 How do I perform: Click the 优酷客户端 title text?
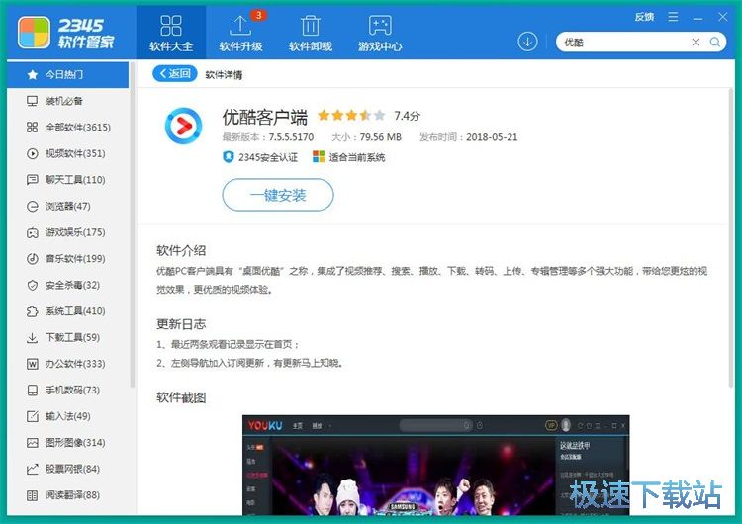[x=265, y=117]
